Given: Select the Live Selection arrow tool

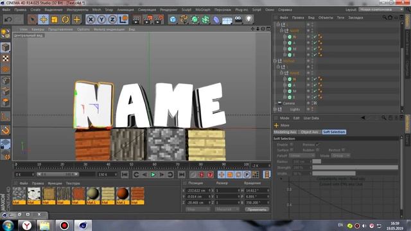Looking at the screenshot, I should (33, 19).
